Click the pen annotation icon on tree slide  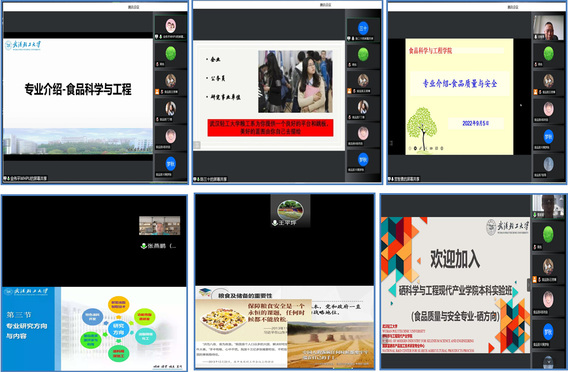(421, 148)
